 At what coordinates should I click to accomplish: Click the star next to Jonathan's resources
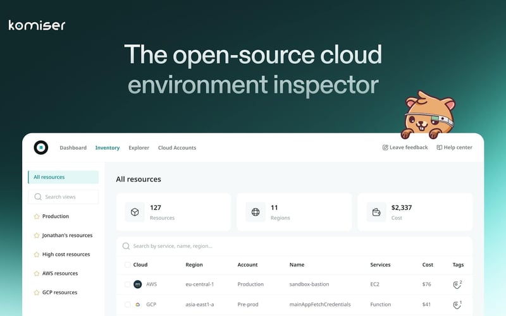point(37,235)
